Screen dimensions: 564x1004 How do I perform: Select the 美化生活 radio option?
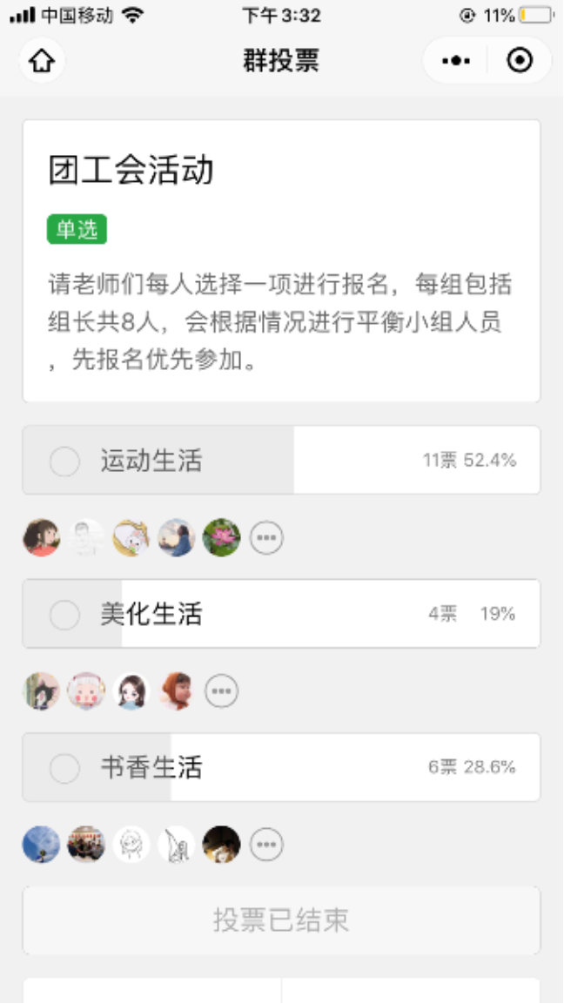pyautogui.click(x=64, y=615)
